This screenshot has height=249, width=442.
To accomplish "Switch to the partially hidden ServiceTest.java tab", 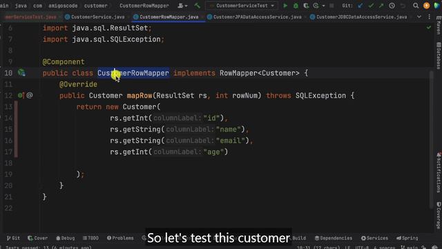I will click(30, 17).
